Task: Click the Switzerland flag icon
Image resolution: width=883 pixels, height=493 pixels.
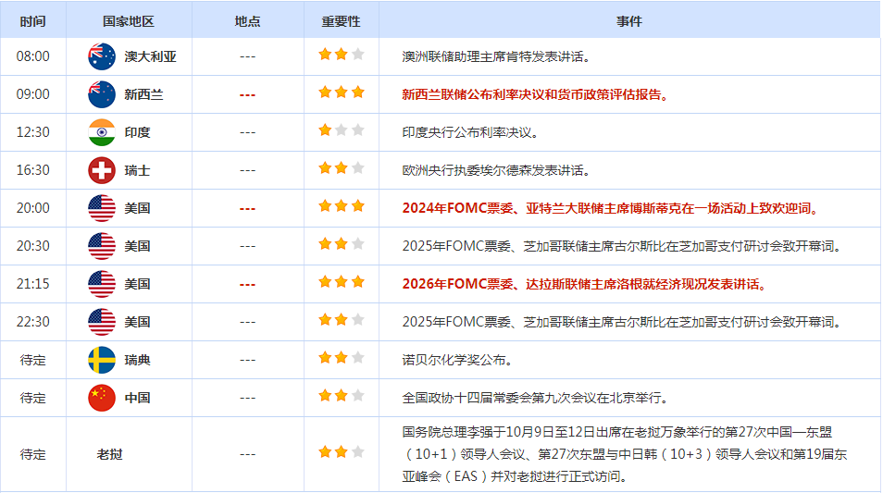Action: tap(102, 170)
